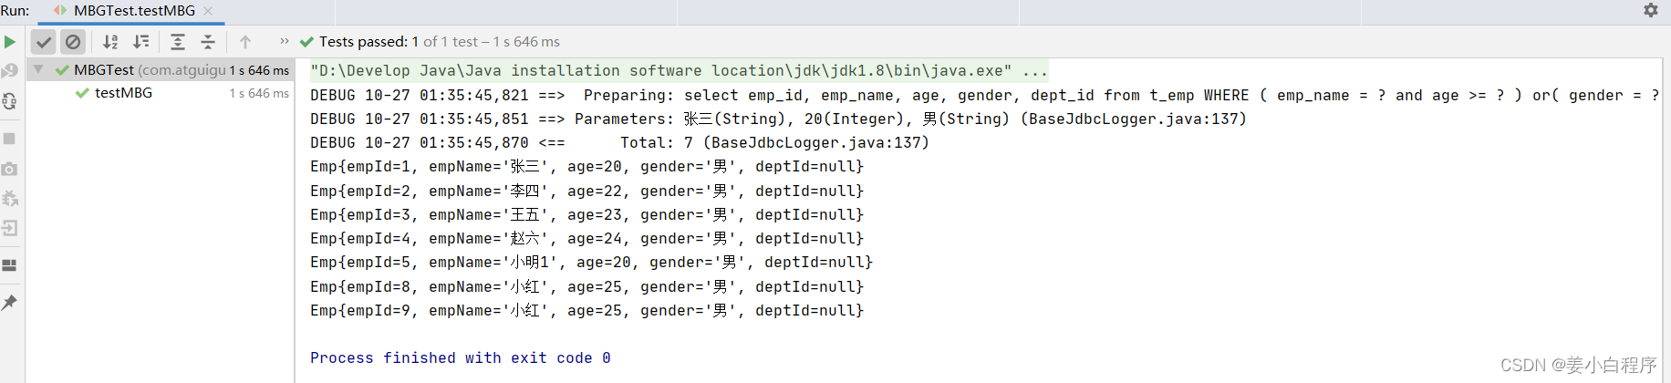This screenshot has width=1671, height=383.
Task: Dump threads camera icon
Action: coord(10,169)
